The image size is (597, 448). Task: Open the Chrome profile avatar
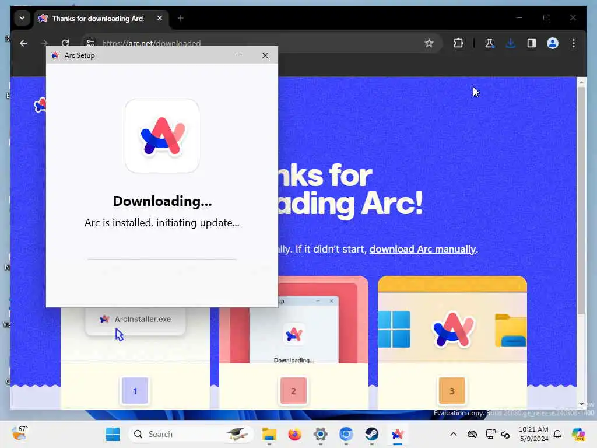553,43
